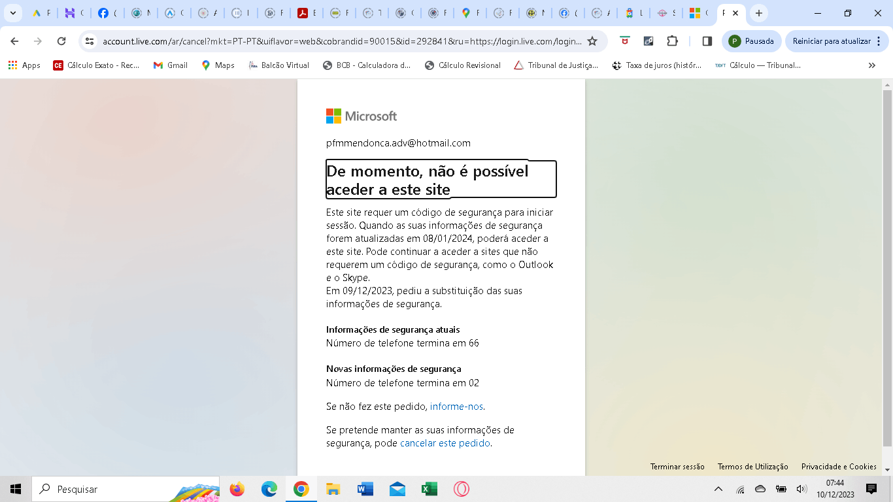Image resolution: width=893 pixels, height=502 pixels.
Task: Click the 'Número de telefone termina em 66' text
Action: click(x=403, y=343)
